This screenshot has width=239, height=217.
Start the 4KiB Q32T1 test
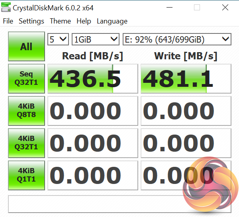coord(27,143)
